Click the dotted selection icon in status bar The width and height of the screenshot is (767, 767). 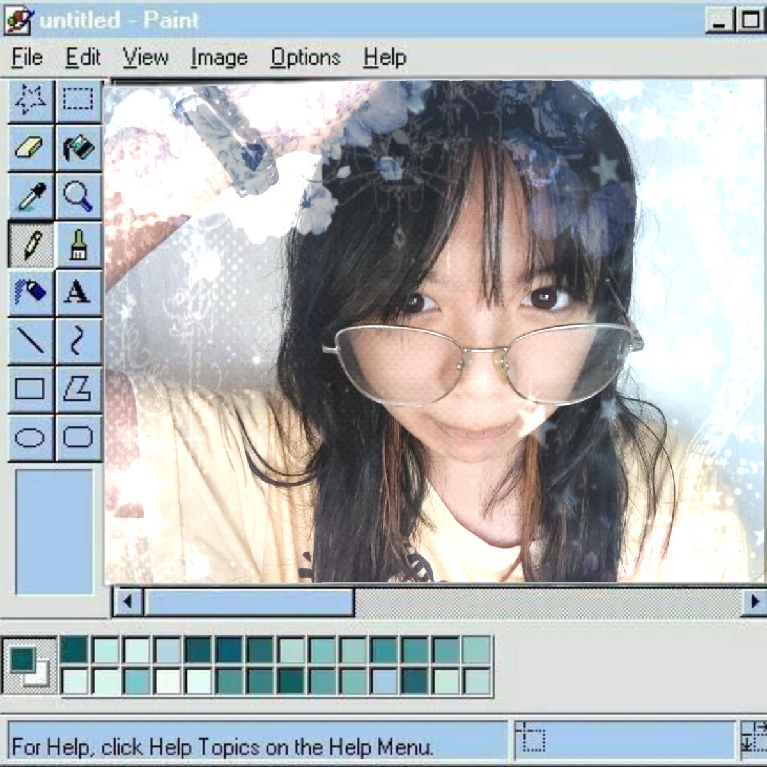coord(530,738)
